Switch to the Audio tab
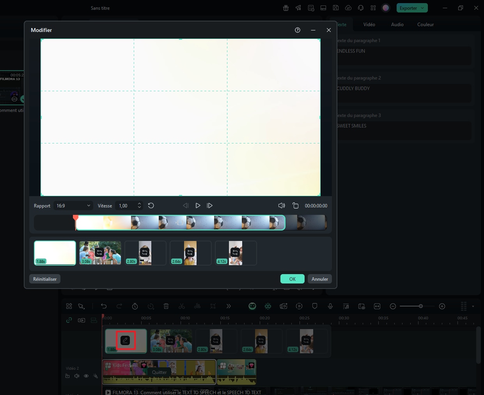 (x=397, y=24)
